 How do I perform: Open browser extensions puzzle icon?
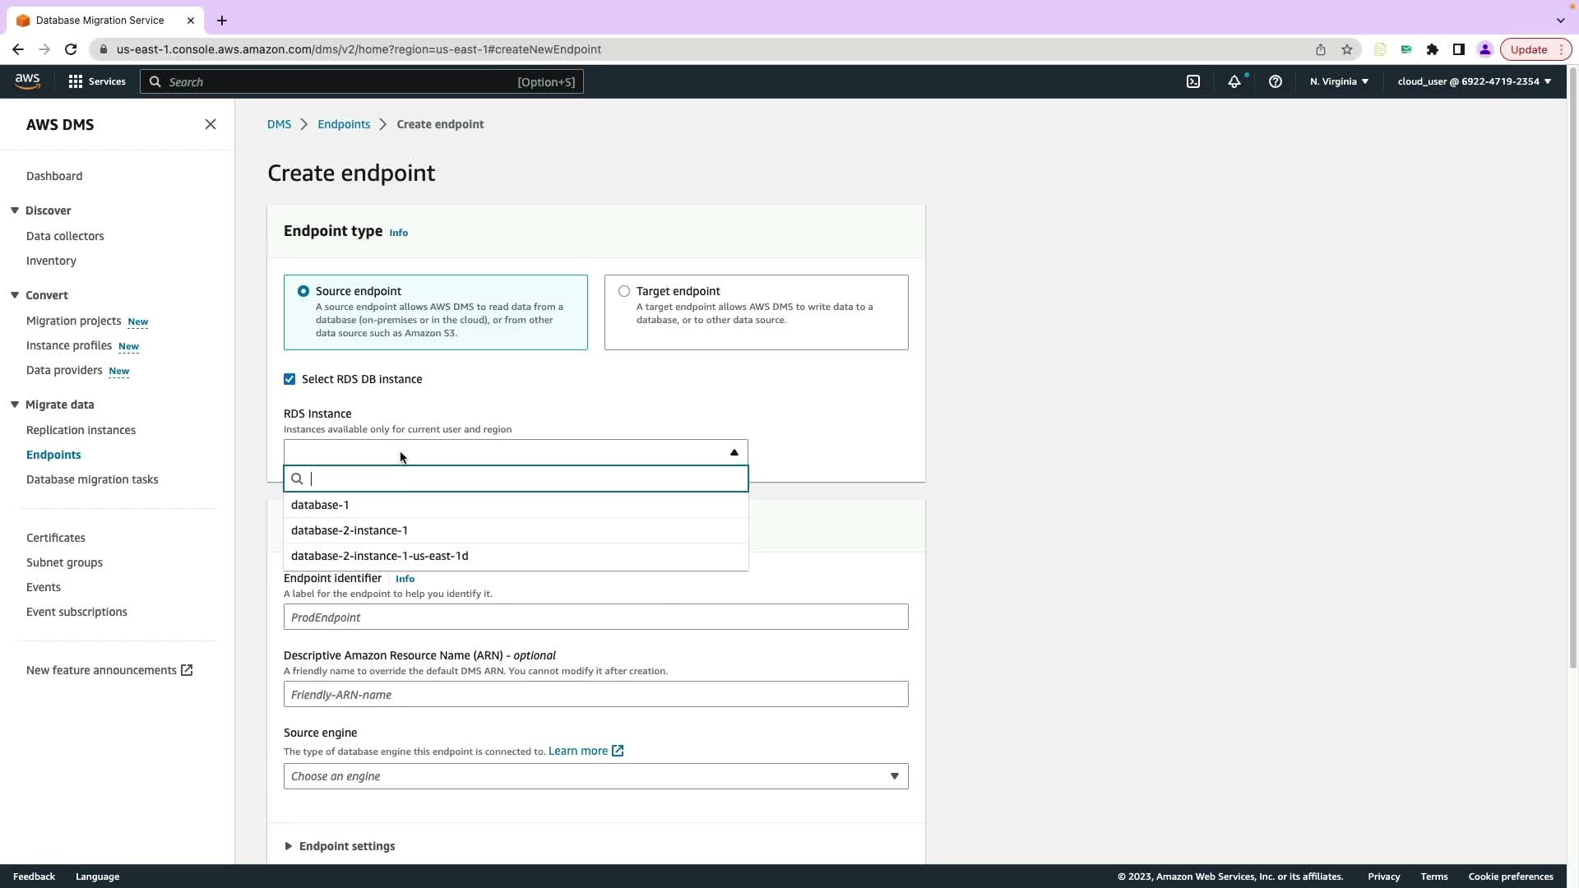(x=1433, y=49)
